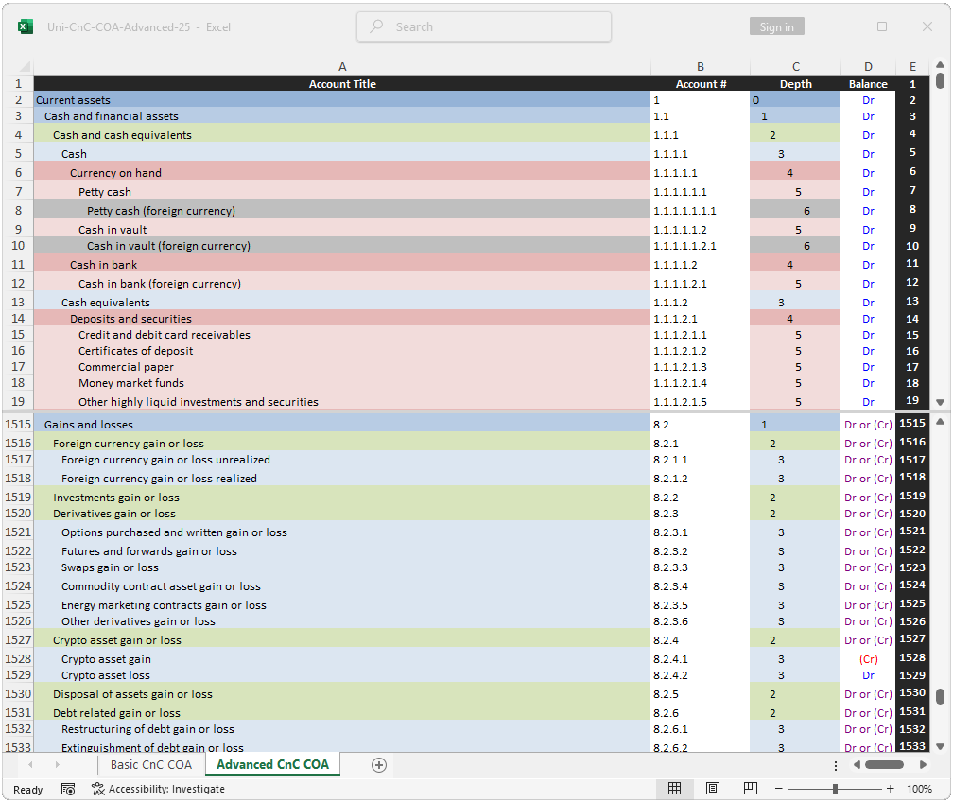This screenshot has width=953, height=803.
Task: Click the Select All corner triangle
Action: [x=25, y=67]
